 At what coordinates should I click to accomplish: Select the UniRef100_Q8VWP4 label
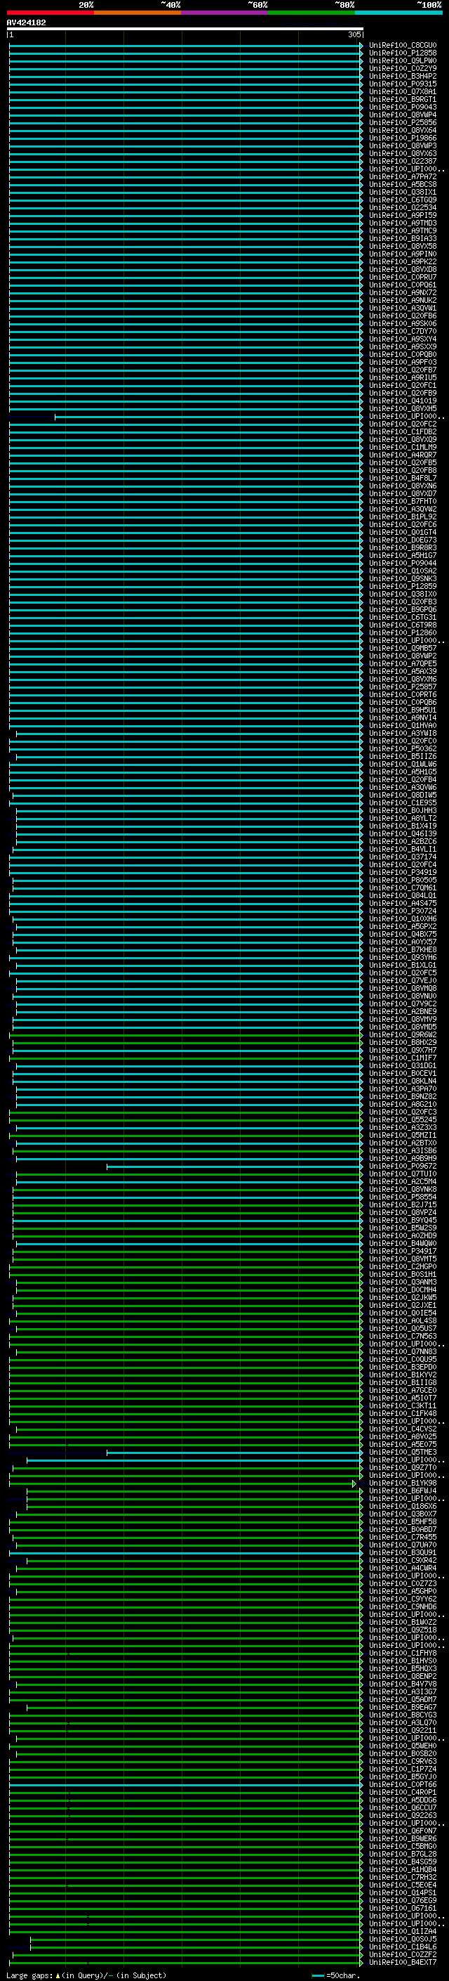point(403,115)
